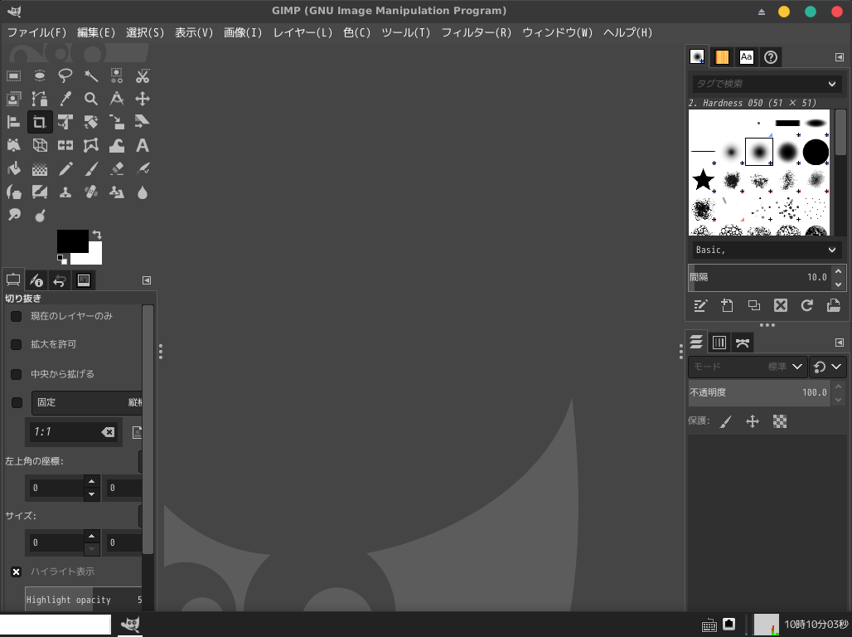This screenshot has height=637, width=852.
Task: Switch to the Channels tab
Action: (x=719, y=343)
